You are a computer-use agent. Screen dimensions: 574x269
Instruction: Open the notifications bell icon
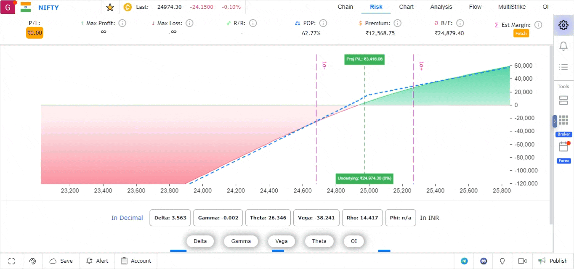pyautogui.click(x=563, y=46)
